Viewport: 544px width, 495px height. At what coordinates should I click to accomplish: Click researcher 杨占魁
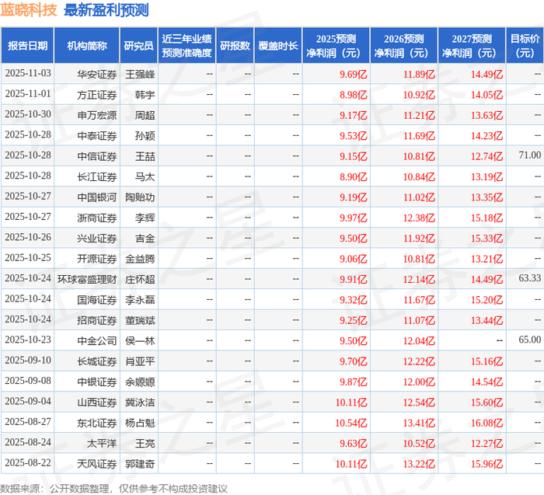click(x=140, y=423)
